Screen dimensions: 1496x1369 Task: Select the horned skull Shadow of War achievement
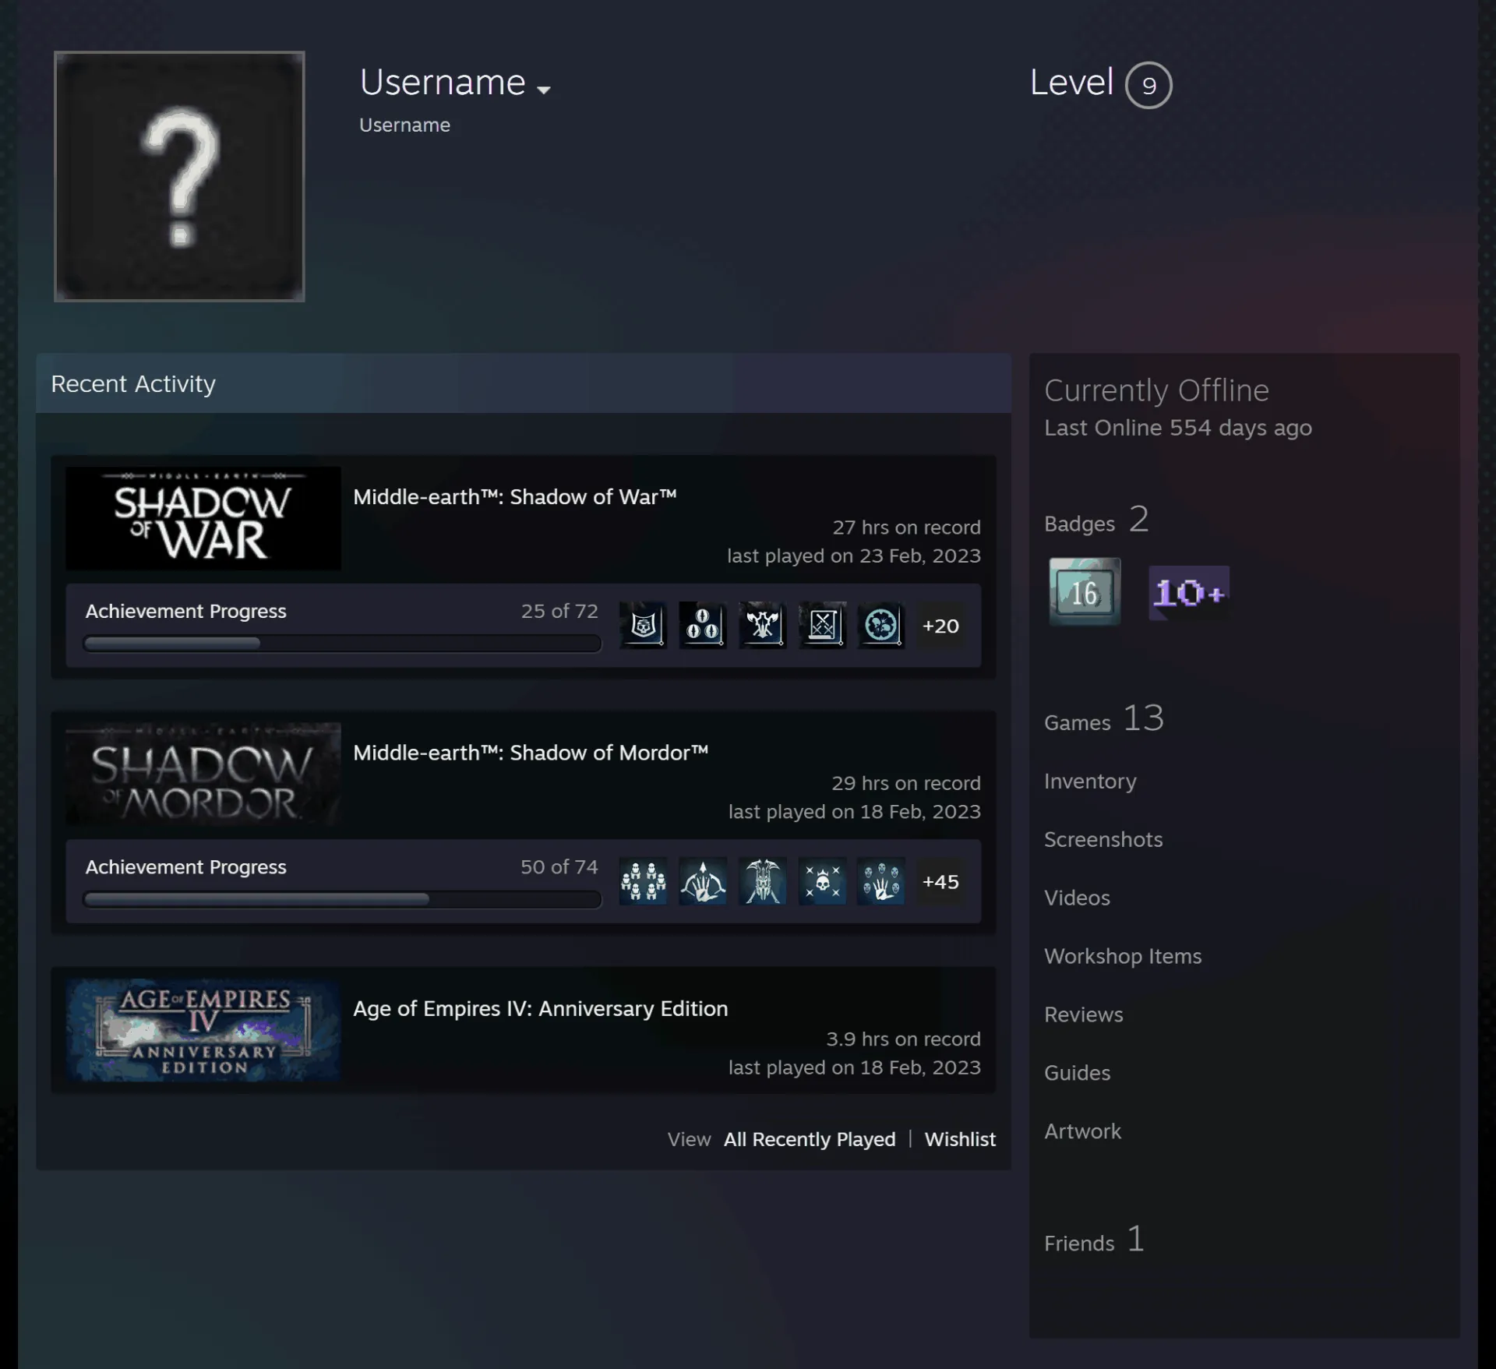click(762, 625)
